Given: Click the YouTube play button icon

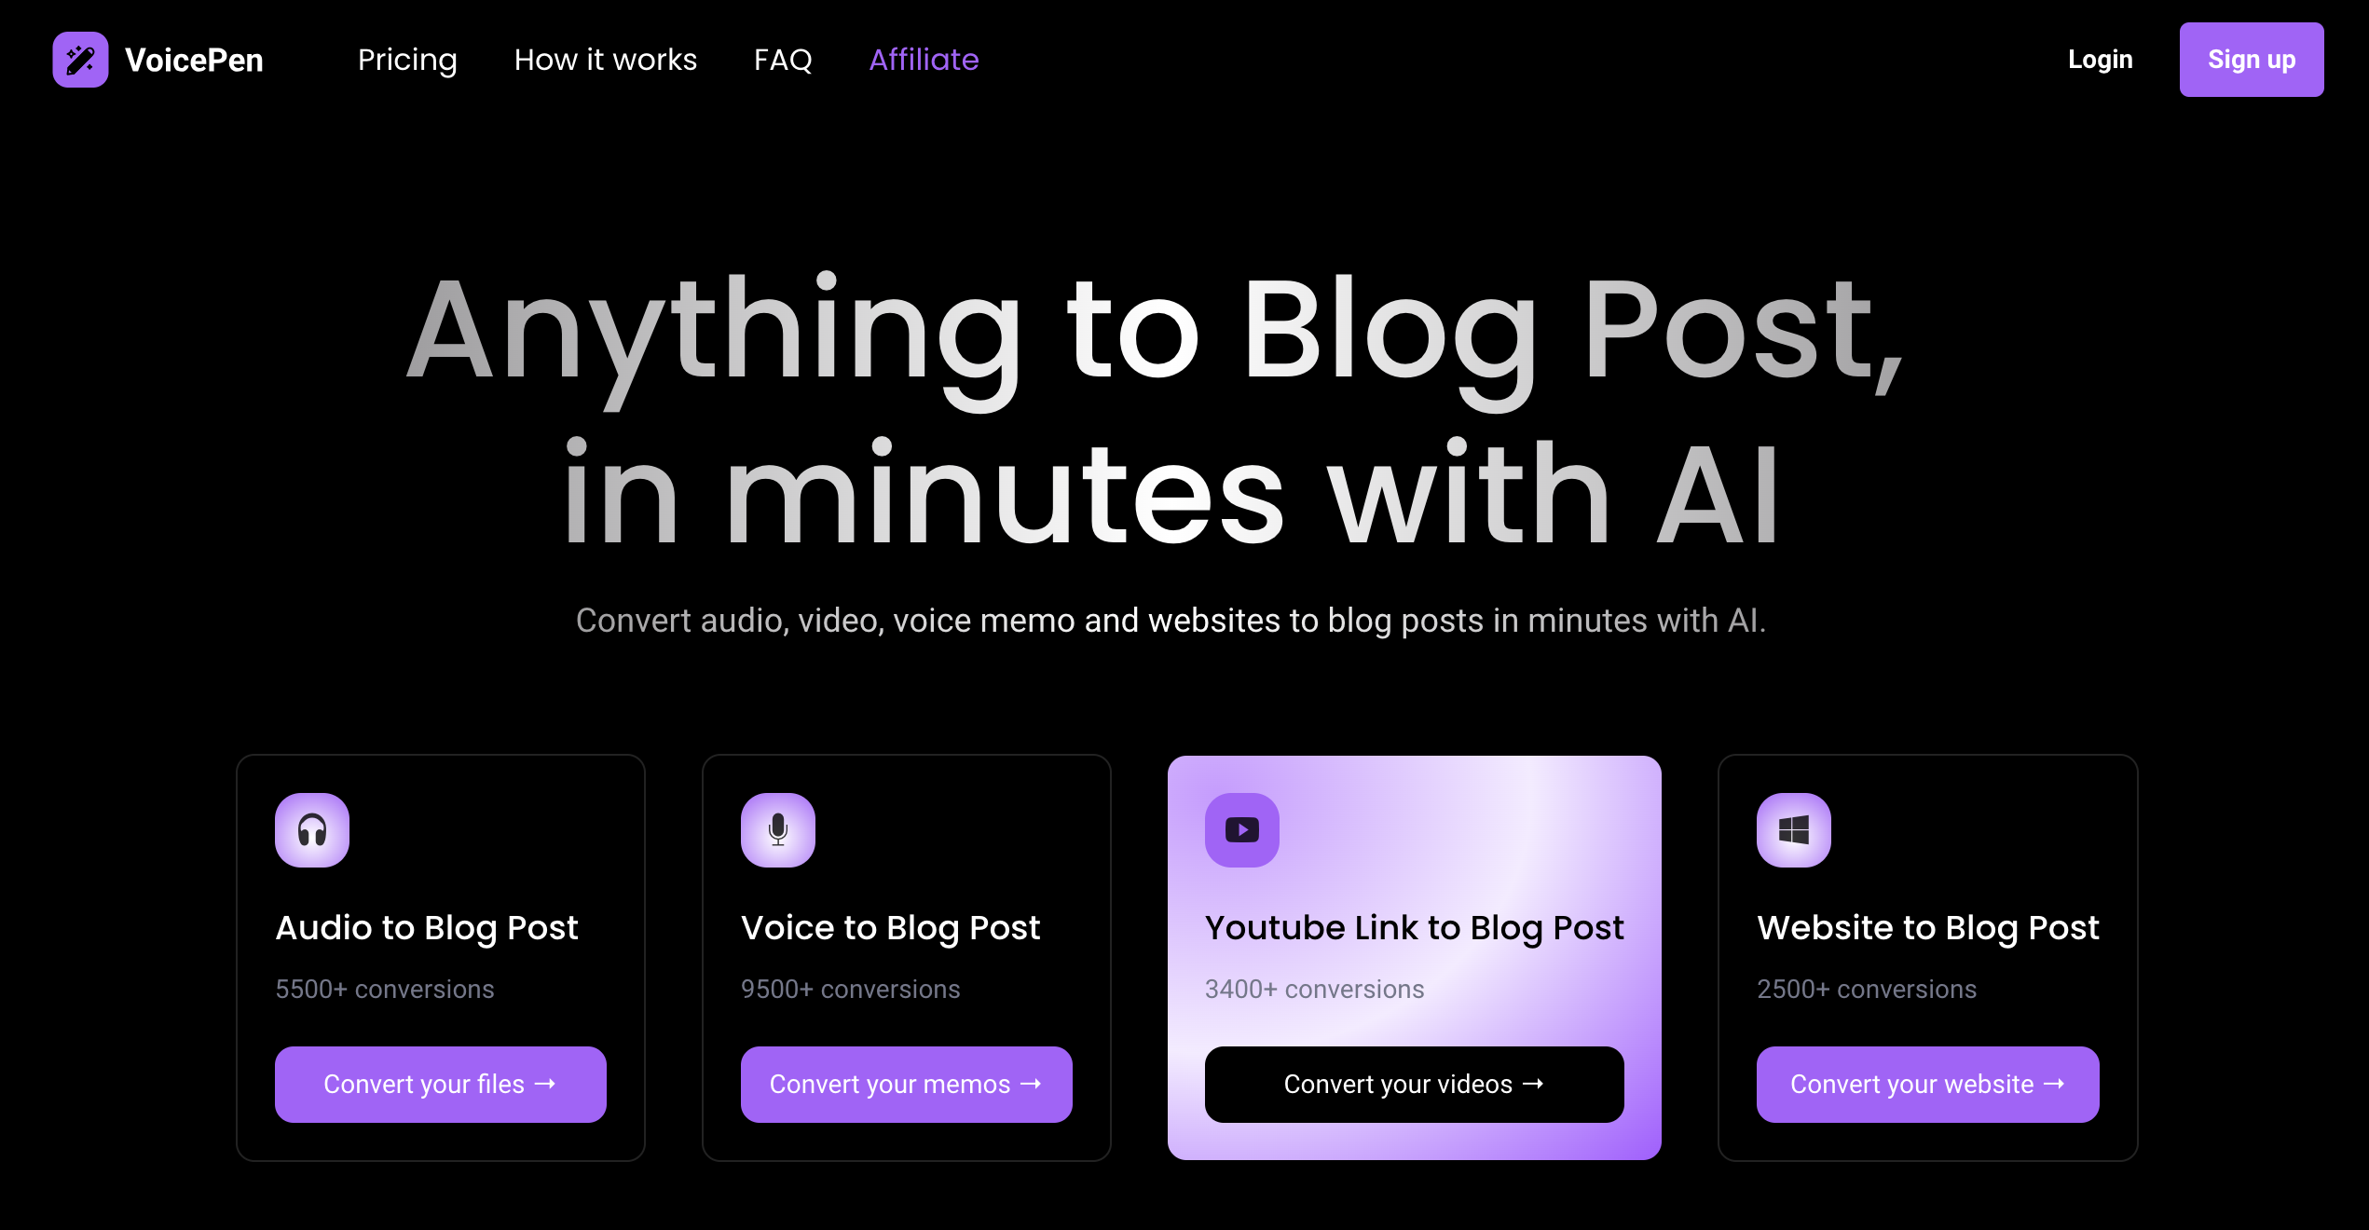Looking at the screenshot, I should tap(1242, 829).
